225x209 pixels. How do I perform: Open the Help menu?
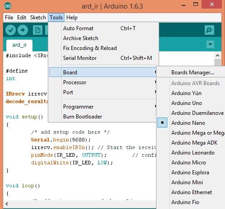point(72,18)
